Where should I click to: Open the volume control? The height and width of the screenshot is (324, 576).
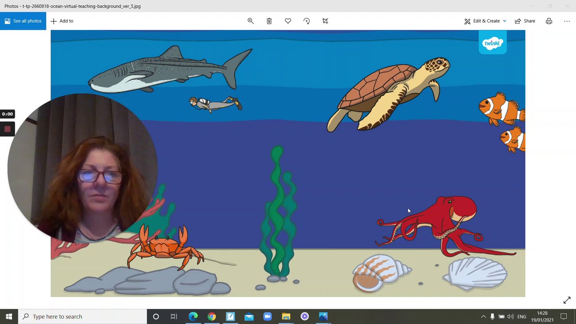pyautogui.click(x=510, y=316)
